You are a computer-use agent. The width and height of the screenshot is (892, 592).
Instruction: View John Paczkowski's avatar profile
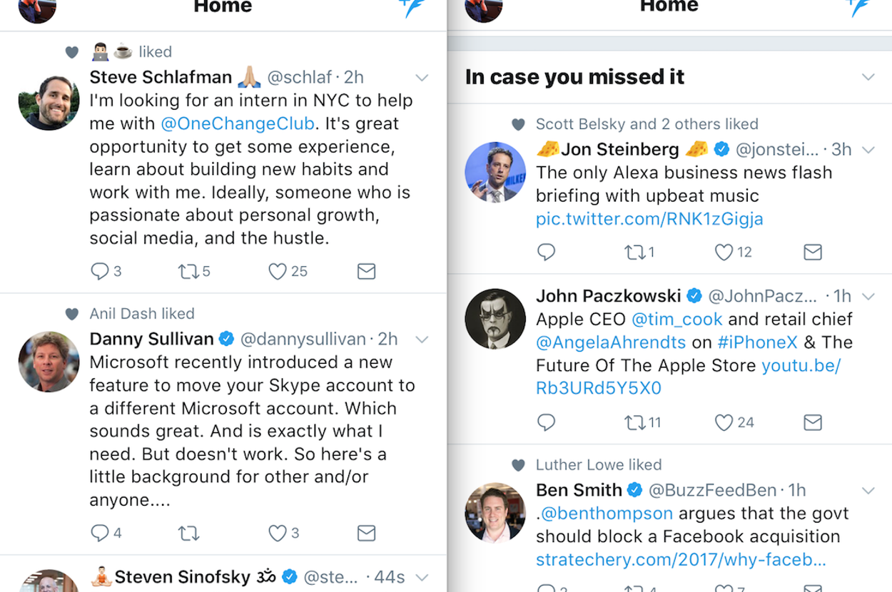click(x=495, y=319)
